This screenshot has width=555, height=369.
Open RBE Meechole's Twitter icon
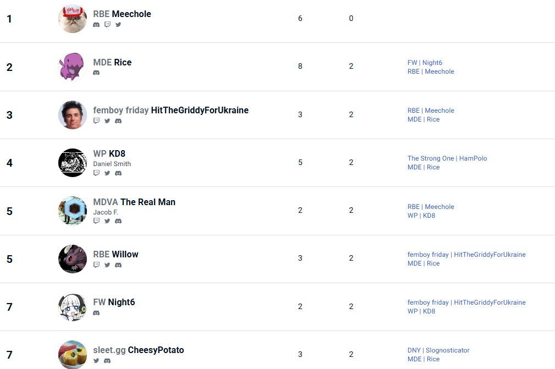coord(118,25)
